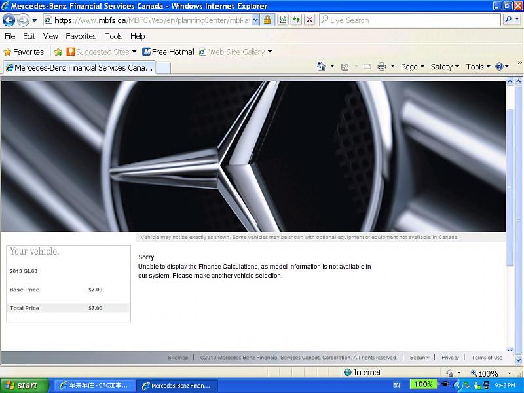Open the Favorites center star button
This screenshot has width=524, height=393.
pyautogui.click(x=24, y=52)
